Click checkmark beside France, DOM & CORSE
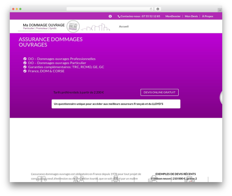The height and width of the screenshot is (196, 232). (25, 71)
